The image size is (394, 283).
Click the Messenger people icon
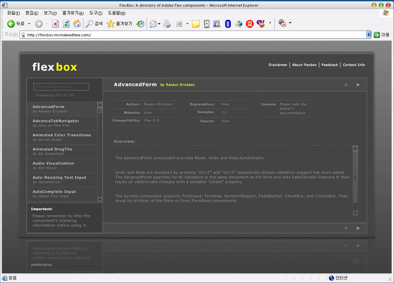point(239,24)
